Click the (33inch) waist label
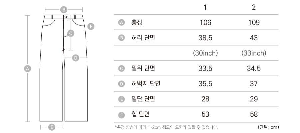This screenshot has width=300, height=133. tap(254, 53)
